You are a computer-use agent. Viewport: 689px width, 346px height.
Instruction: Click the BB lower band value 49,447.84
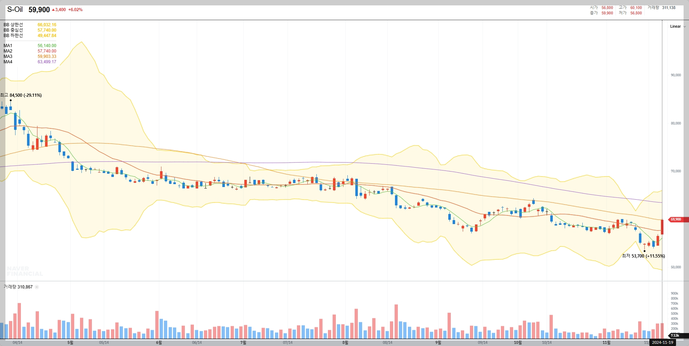[x=47, y=36]
